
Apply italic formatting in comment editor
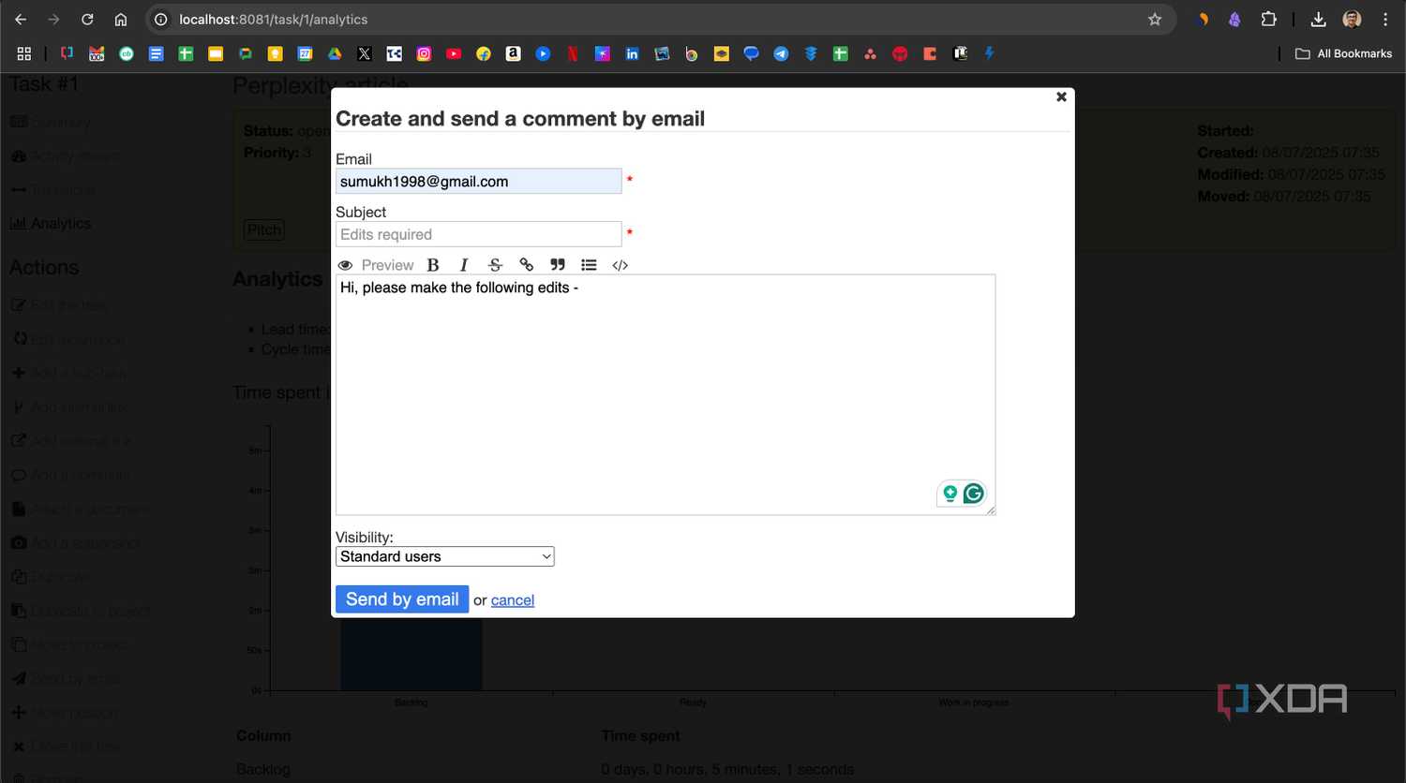(463, 265)
